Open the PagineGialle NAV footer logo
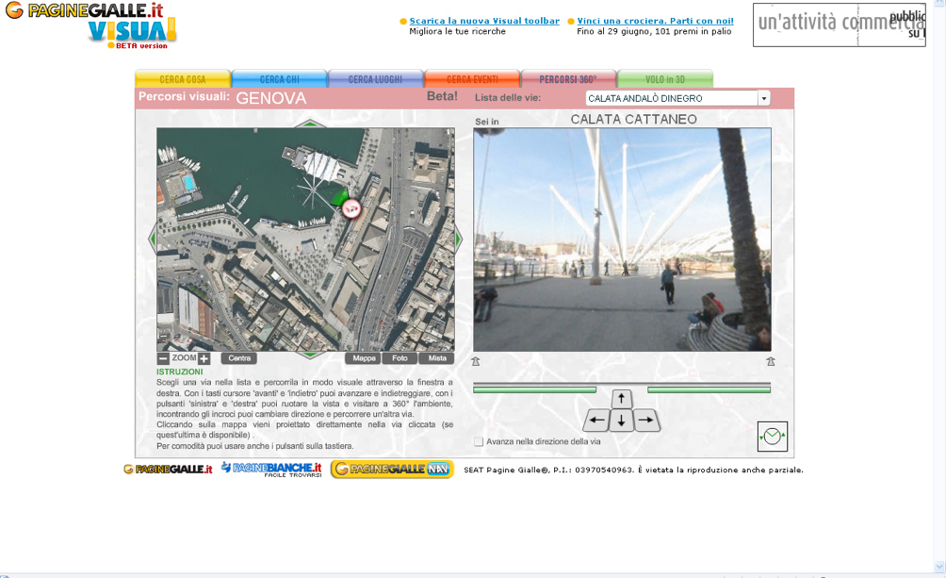This screenshot has width=946, height=578. pos(392,470)
